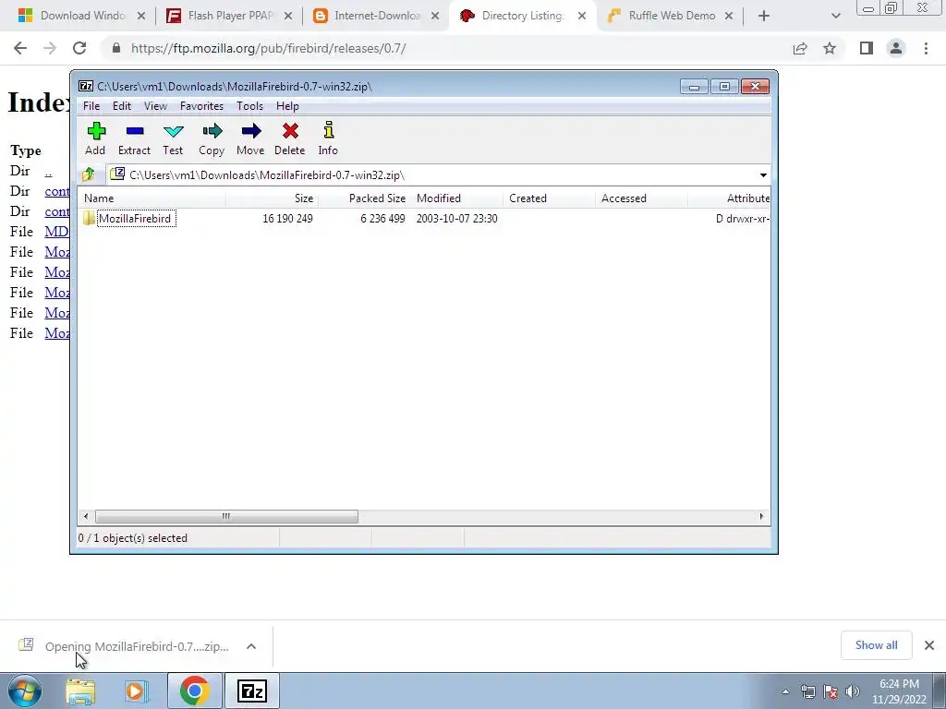
Task: Open the File menu in 7-Zip
Action: pos(91,106)
